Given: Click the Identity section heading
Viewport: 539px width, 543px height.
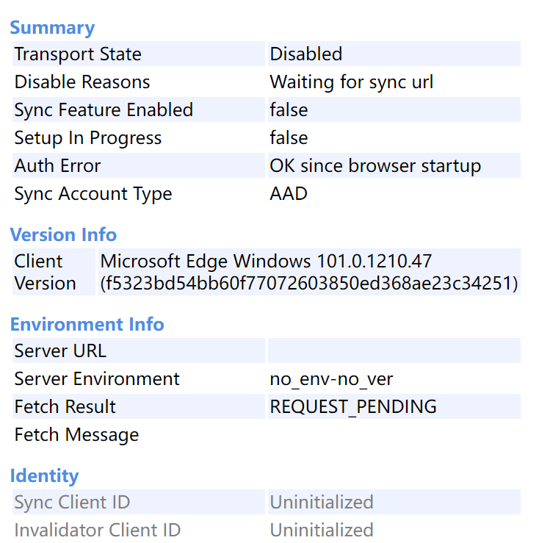Looking at the screenshot, I should [44, 476].
